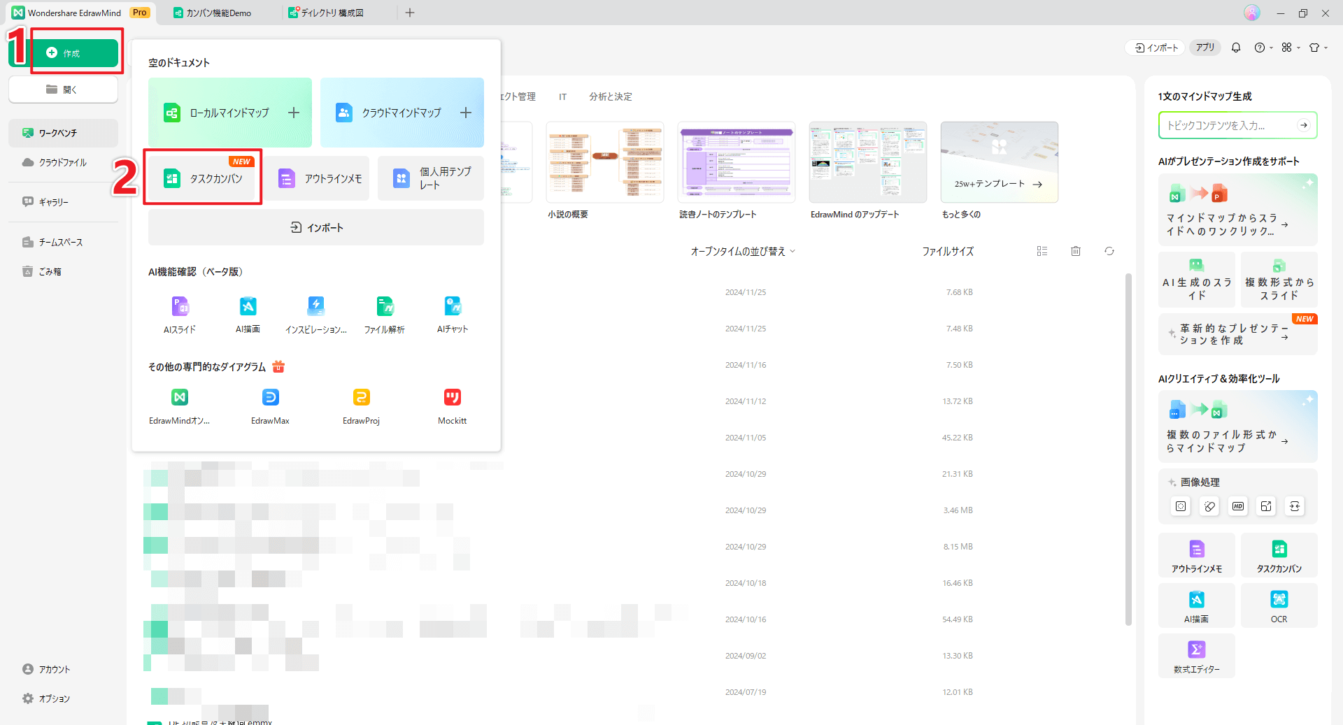Open the 読書ノートのテンプレート thumbnail
Image resolution: width=1343 pixels, height=725 pixels.
click(736, 162)
